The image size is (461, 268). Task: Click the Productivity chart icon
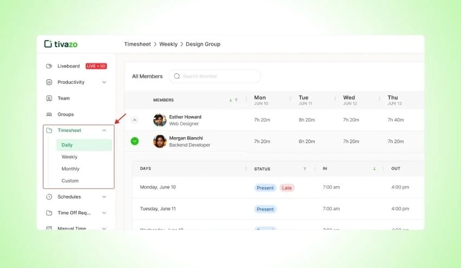point(49,82)
